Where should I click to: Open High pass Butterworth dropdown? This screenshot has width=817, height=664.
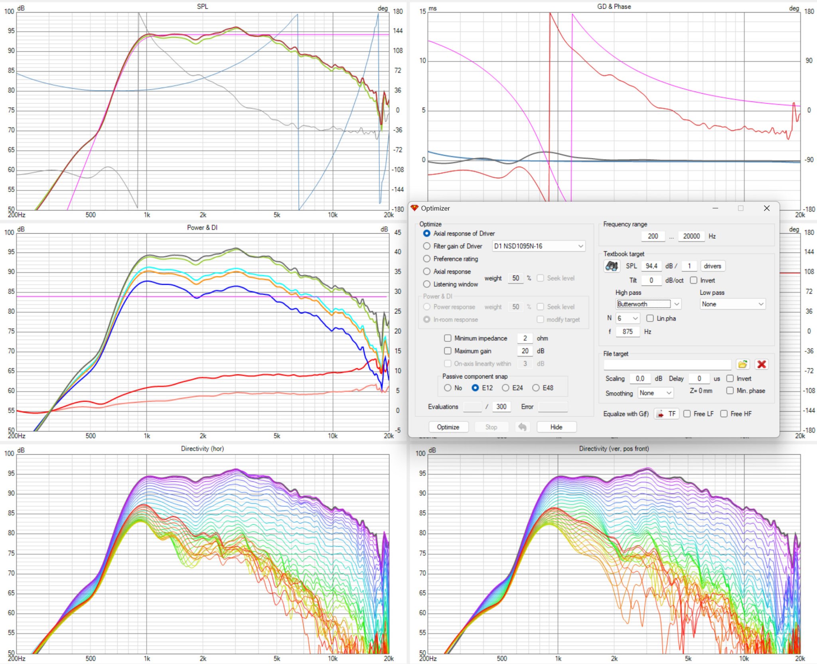click(648, 304)
